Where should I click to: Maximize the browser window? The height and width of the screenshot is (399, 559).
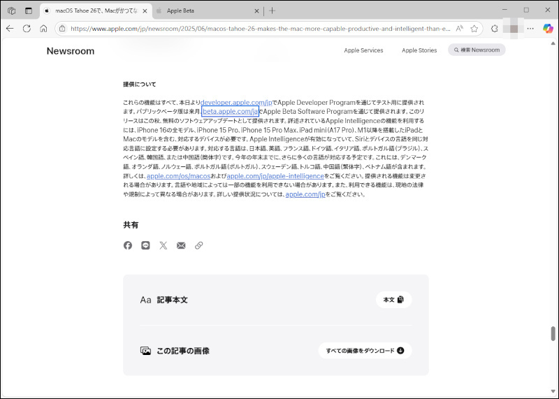pos(526,10)
